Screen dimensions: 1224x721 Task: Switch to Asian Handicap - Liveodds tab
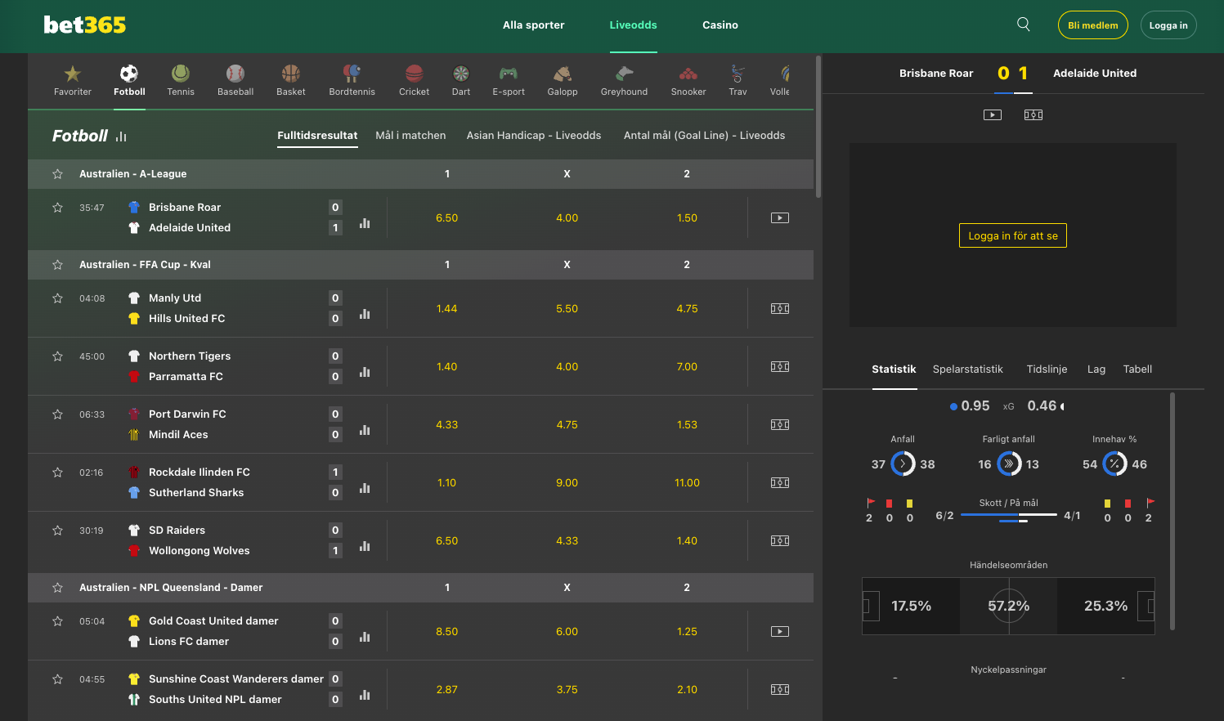pyautogui.click(x=534, y=135)
